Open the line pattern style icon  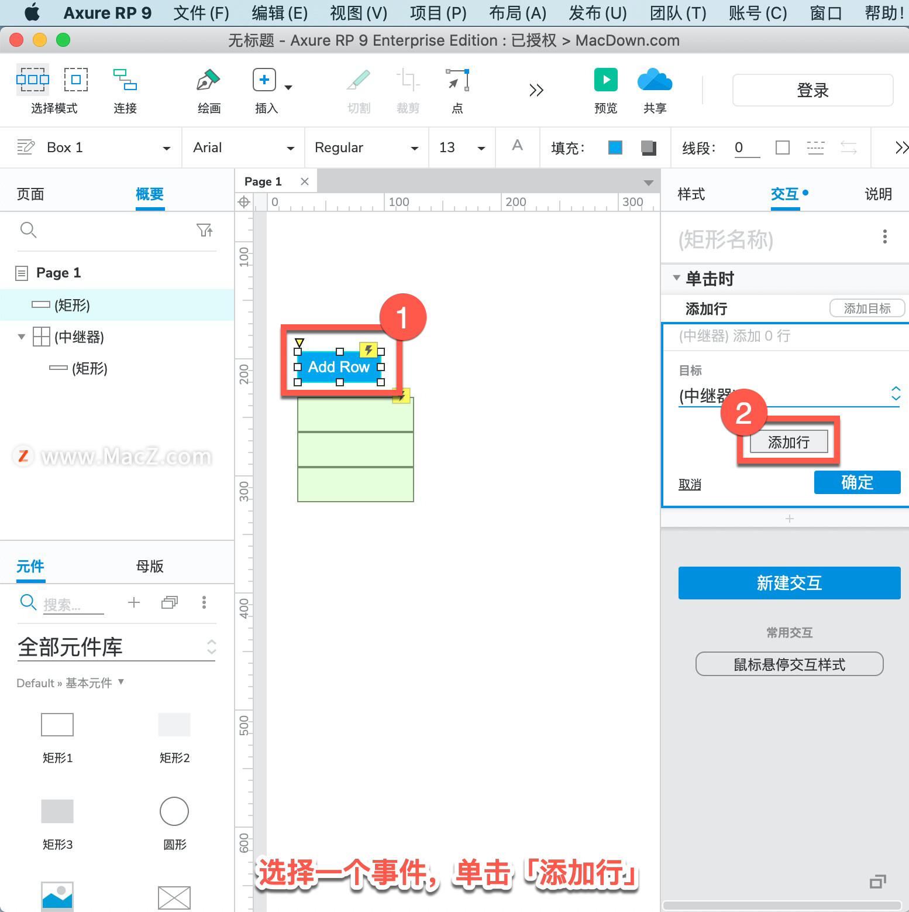[x=815, y=148]
